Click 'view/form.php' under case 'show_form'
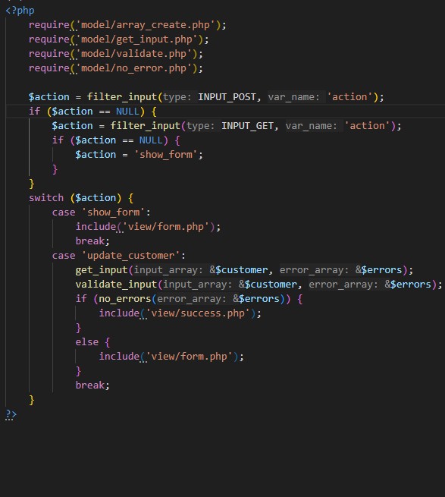 [x=166, y=227]
